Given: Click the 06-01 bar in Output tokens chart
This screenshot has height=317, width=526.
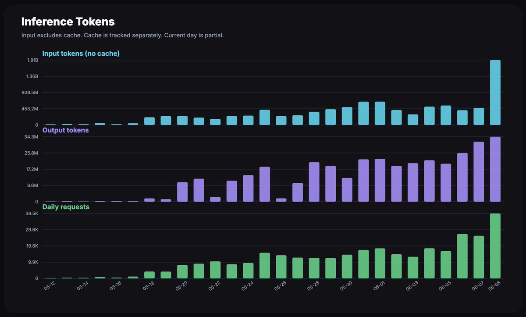Looking at the screenshot, I should (380, 180).
